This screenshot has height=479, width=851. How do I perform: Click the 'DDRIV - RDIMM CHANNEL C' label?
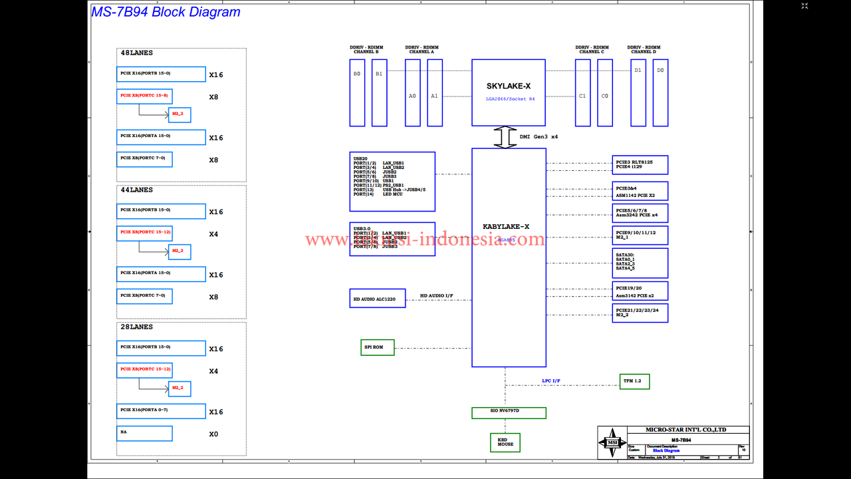tap(592, 49)
